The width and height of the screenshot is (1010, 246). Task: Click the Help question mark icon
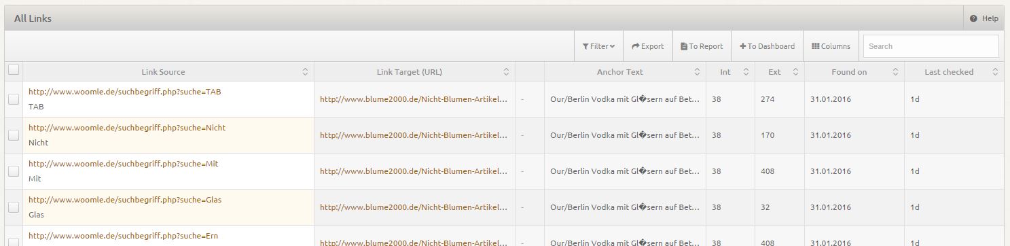973,18
